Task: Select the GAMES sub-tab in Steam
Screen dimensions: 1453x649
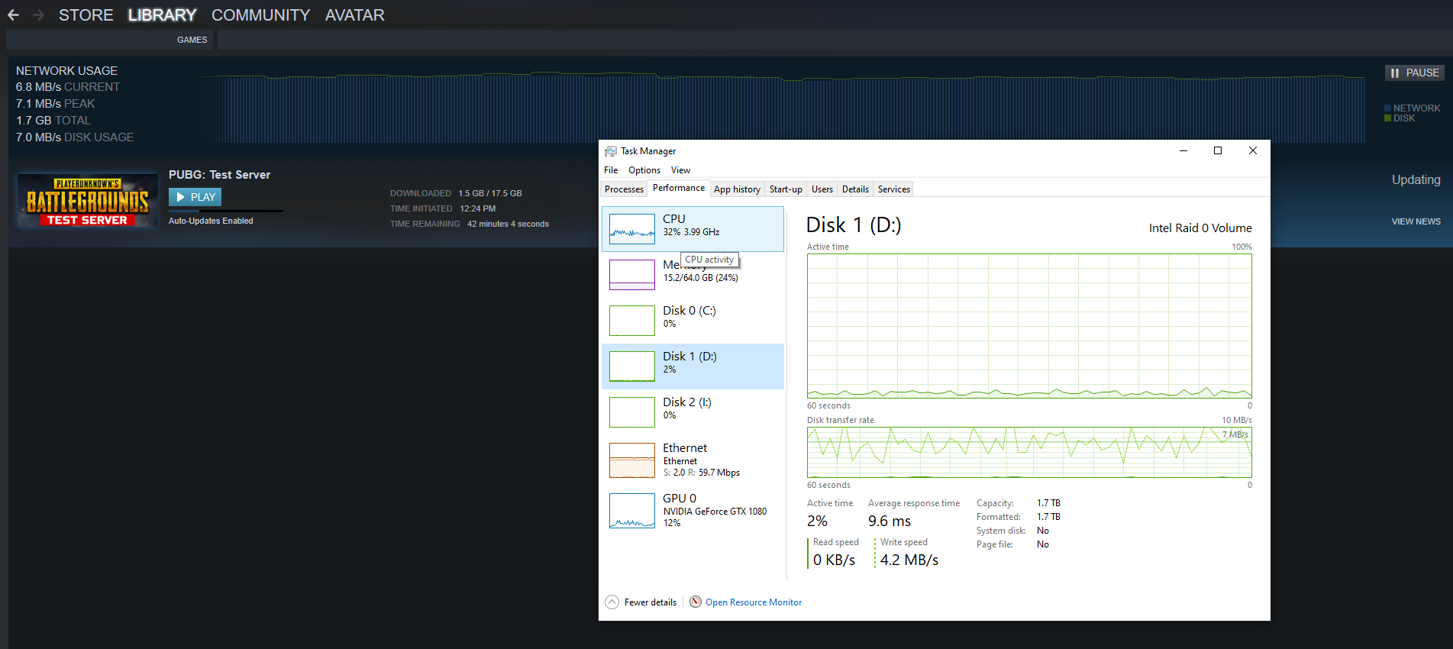Action: tap(192, 40)
